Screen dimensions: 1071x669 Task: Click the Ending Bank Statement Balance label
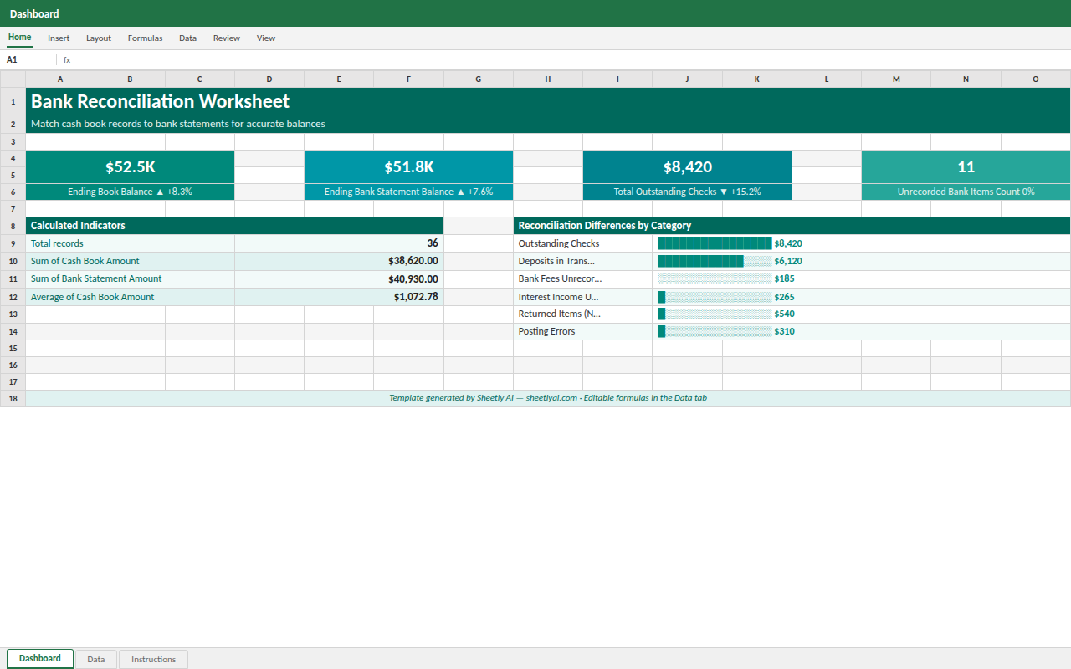[x=408, y=192]
